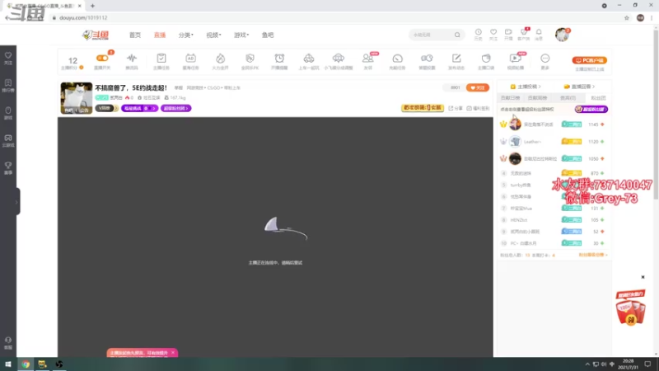Close the red envelope promotion popup

tap(643, 277)
